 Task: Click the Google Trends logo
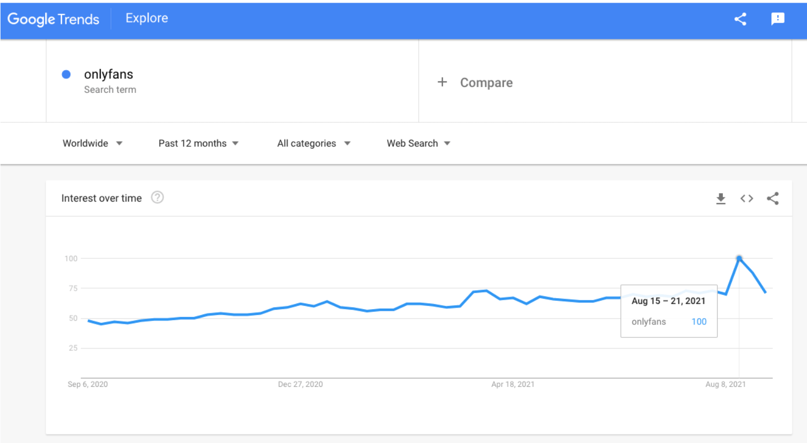[x=53, y=19]
